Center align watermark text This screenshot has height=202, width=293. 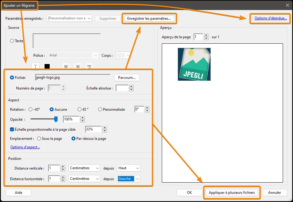pyautogui.click(x=78, y=66)
